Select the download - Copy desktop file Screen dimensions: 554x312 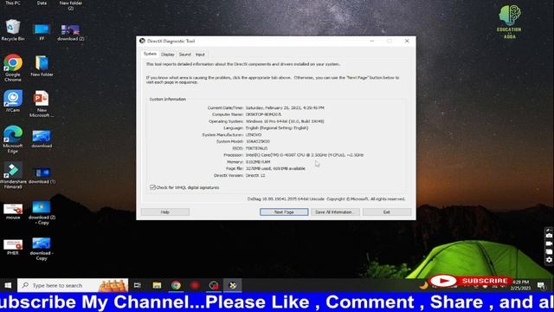click(x=42, y=249)
